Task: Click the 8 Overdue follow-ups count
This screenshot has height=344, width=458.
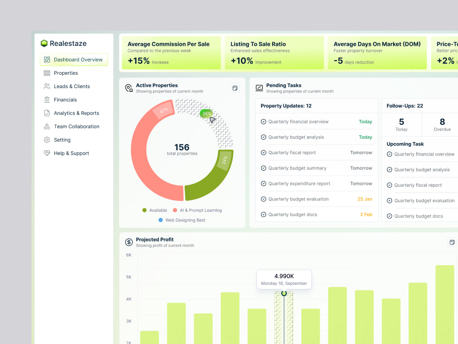Action: point(442,125)
